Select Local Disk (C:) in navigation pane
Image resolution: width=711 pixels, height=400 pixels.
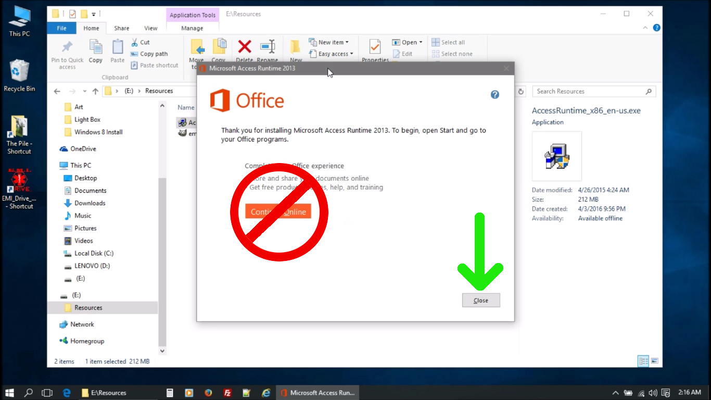click(x=88, y=253)
